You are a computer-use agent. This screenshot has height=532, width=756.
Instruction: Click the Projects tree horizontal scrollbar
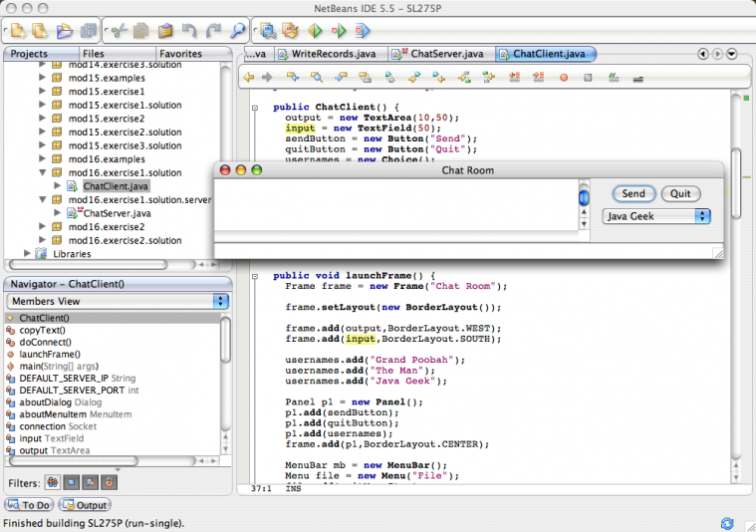pos(89,264)
